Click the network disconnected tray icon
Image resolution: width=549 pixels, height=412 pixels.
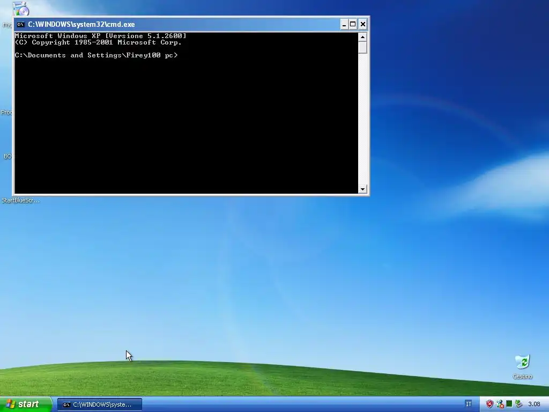click(500, 404)
